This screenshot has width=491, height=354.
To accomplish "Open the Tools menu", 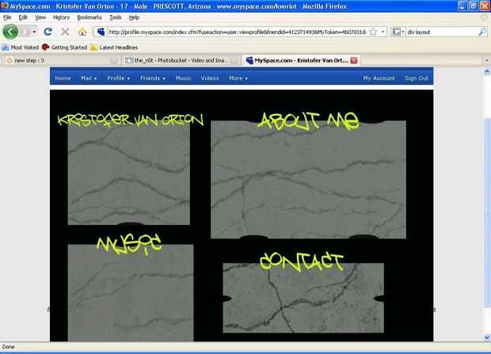I will tap(116, 17).
